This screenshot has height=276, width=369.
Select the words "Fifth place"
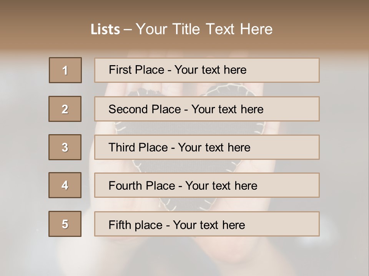[135, 225]
